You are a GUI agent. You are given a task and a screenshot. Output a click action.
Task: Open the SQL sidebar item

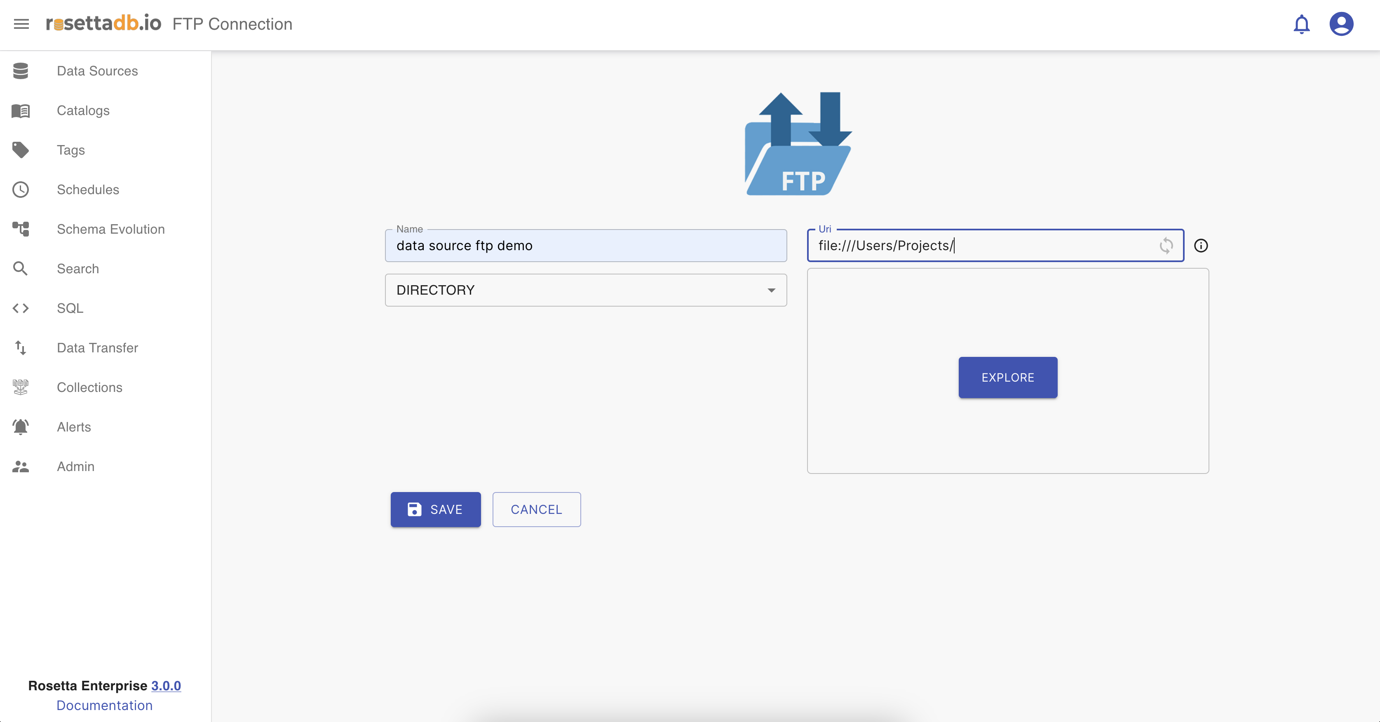(x=70, y=308)
